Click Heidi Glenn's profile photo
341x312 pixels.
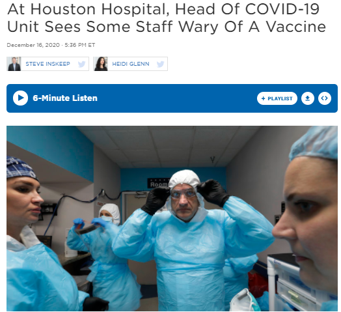101,64
